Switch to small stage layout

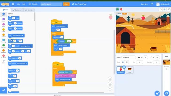[x=161, y=9]
